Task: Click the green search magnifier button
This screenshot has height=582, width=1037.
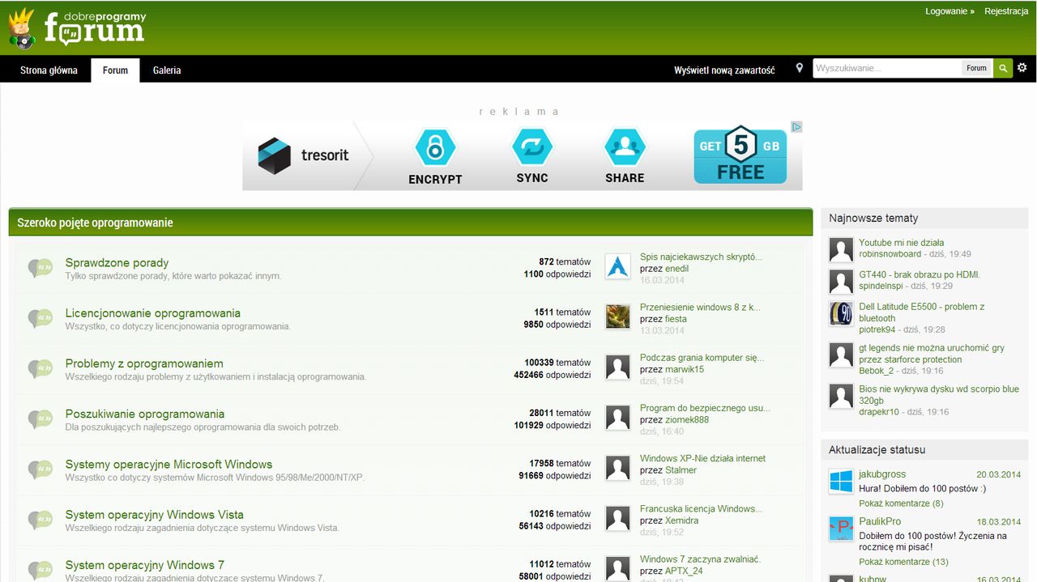Action: point(1003,69)
